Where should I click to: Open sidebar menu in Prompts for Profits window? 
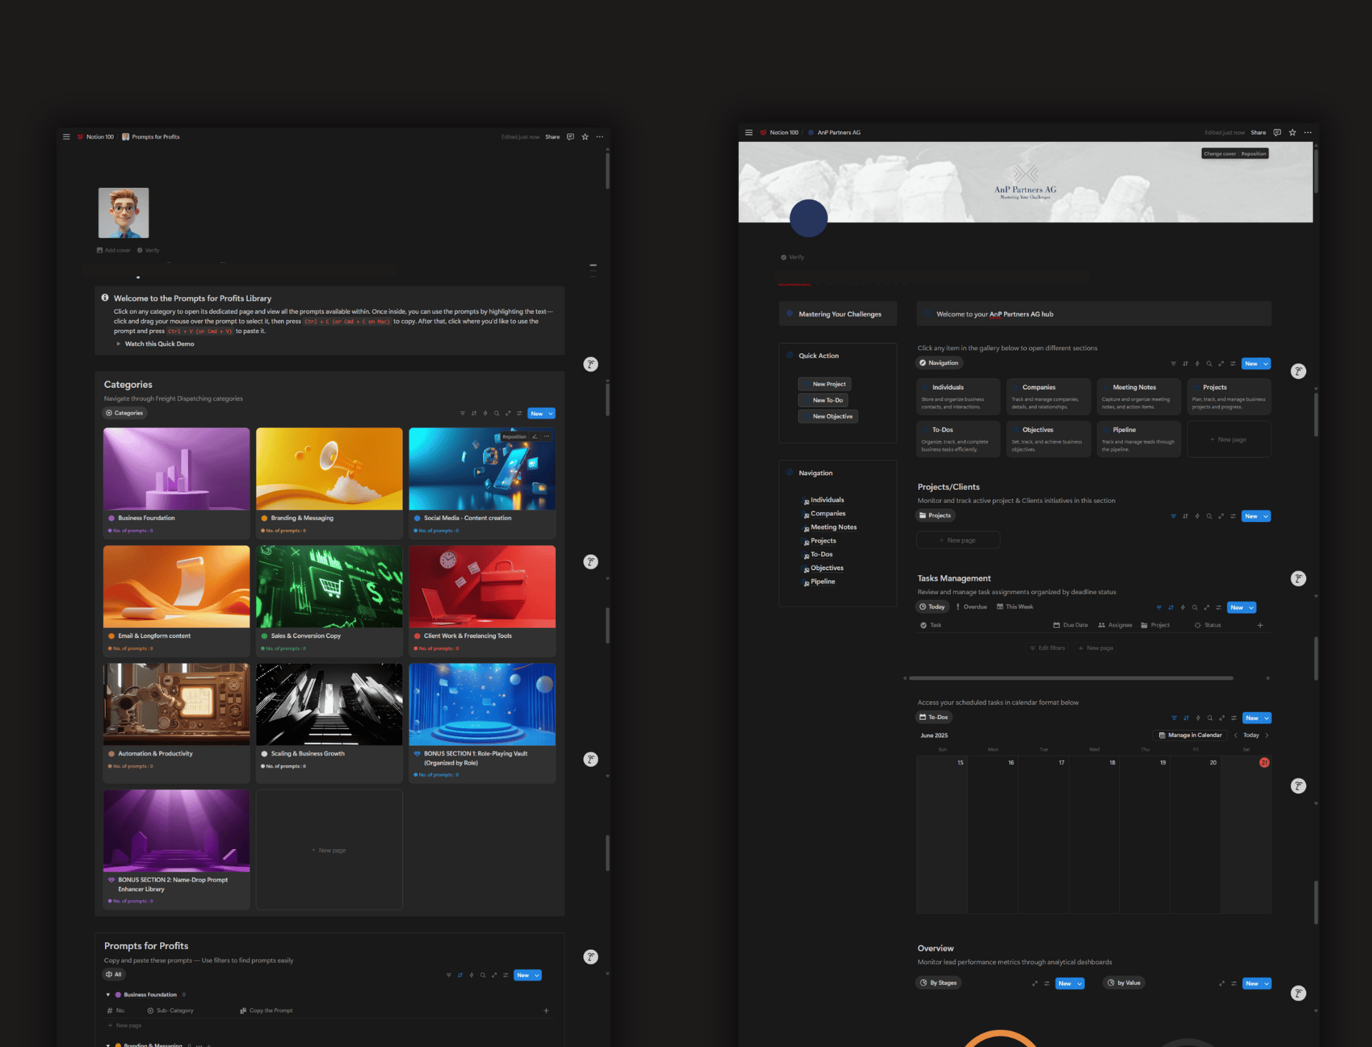66,136
